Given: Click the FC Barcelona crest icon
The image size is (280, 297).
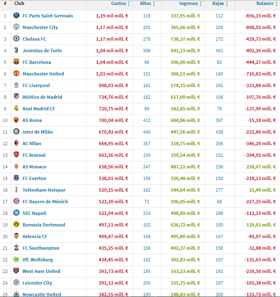Looking at the screenshot, I should pyautogui.click(x=16, y=61).
